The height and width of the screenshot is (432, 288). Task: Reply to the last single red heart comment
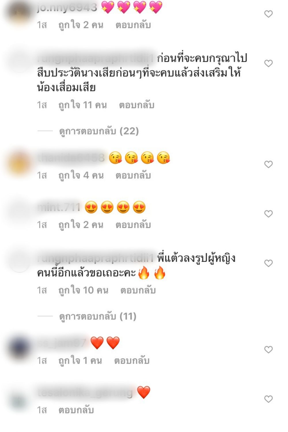76,410
